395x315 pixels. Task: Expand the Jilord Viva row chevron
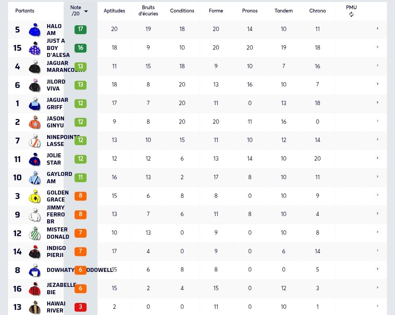coord(377,84)
